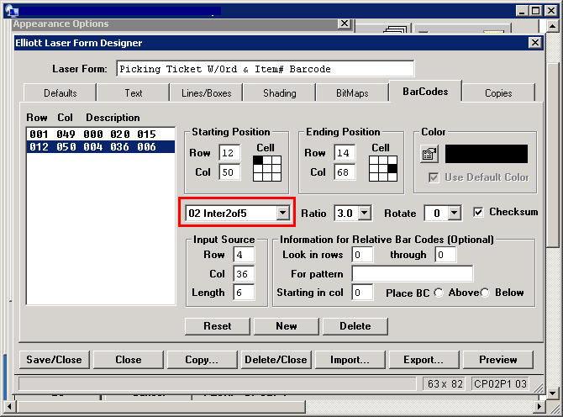Click the Starting Position cell grid
563x417 pixels.
click(267, 168)
